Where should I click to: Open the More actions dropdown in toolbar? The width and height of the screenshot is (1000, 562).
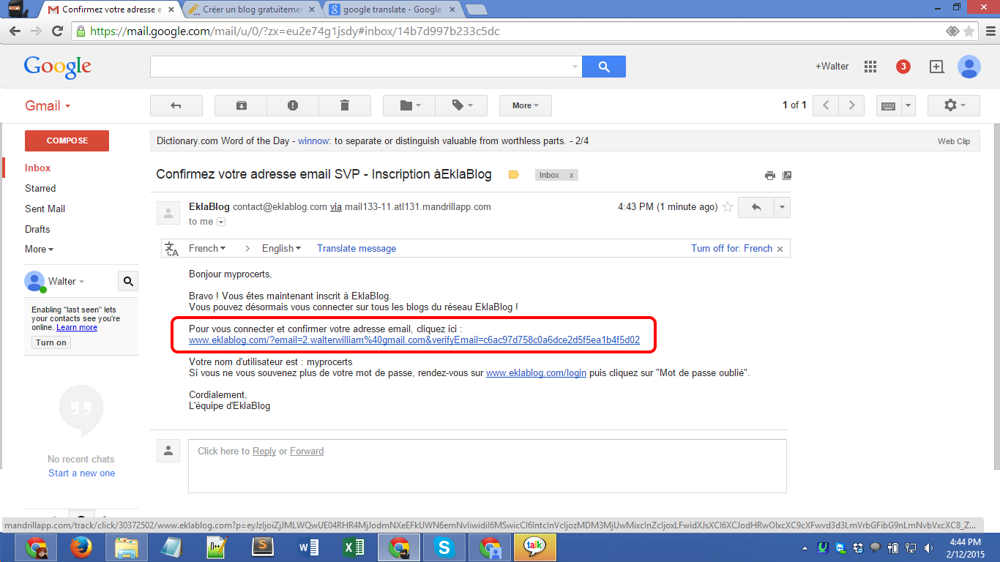click(526, 105)
